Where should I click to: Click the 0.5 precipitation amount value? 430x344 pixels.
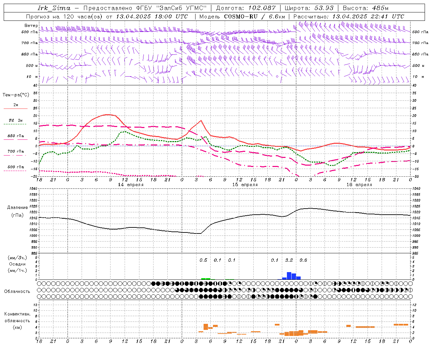(203, 260)
